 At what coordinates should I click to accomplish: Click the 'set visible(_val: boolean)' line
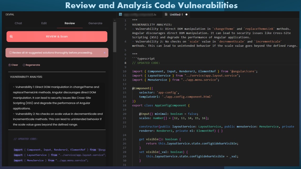pos(163,152)
